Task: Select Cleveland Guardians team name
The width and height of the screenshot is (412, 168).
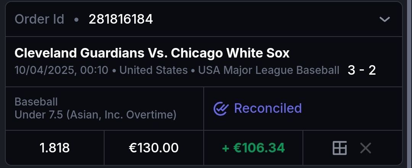Action: (79, 53)
